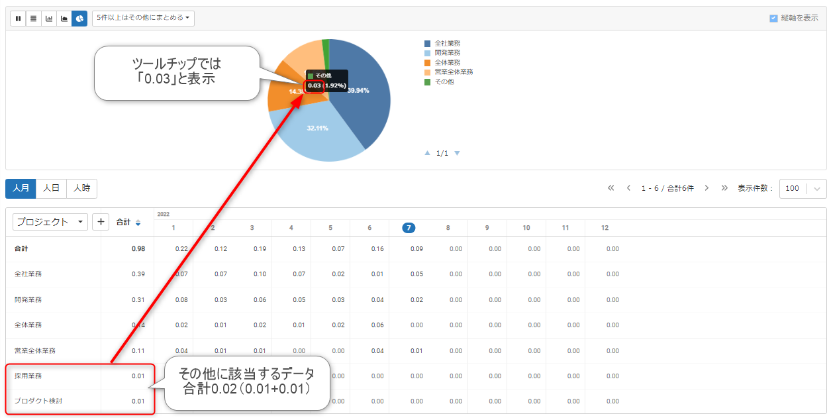Viewport: 831px width, 418px height.
Task: Click the '全社業務' table row label
Action: pos(28,274)
